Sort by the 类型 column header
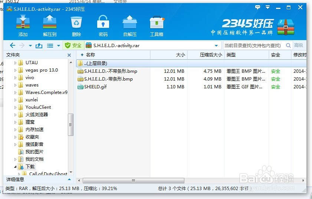The image size is (312, 199). click(246, 55)
